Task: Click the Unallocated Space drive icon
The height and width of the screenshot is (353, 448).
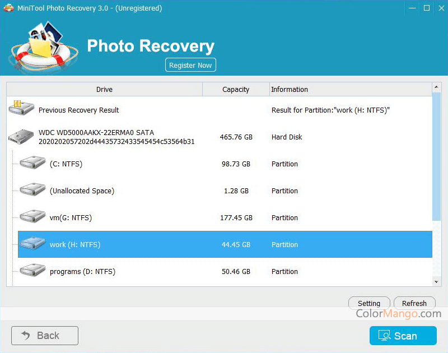Action: pyautogui.click(x=32, y=190)
